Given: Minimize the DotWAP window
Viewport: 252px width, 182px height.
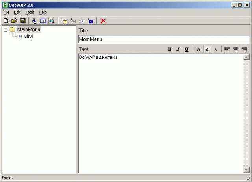Looking at the screenshot, I should (x=234, y=5).
